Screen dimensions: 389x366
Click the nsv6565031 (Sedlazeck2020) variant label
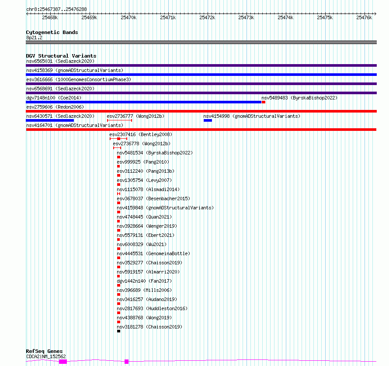pyautogui.click(x=60, y=61)
